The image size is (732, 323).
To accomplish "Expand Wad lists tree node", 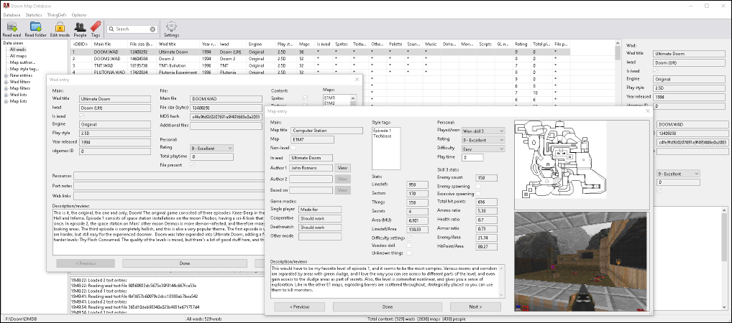I will (x=6, y=95).
